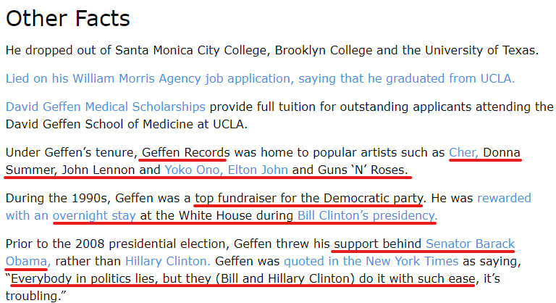
Task: Click the Hillary Clinton link
Action: pos(168,261)
